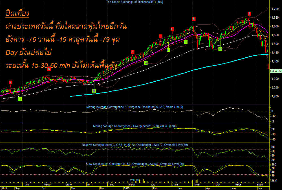Viewport: 282px width, 190px height.
Task: Click the 'Day ยังแย่ต่อไป' annotation line
Action: (x=28, y=53)
